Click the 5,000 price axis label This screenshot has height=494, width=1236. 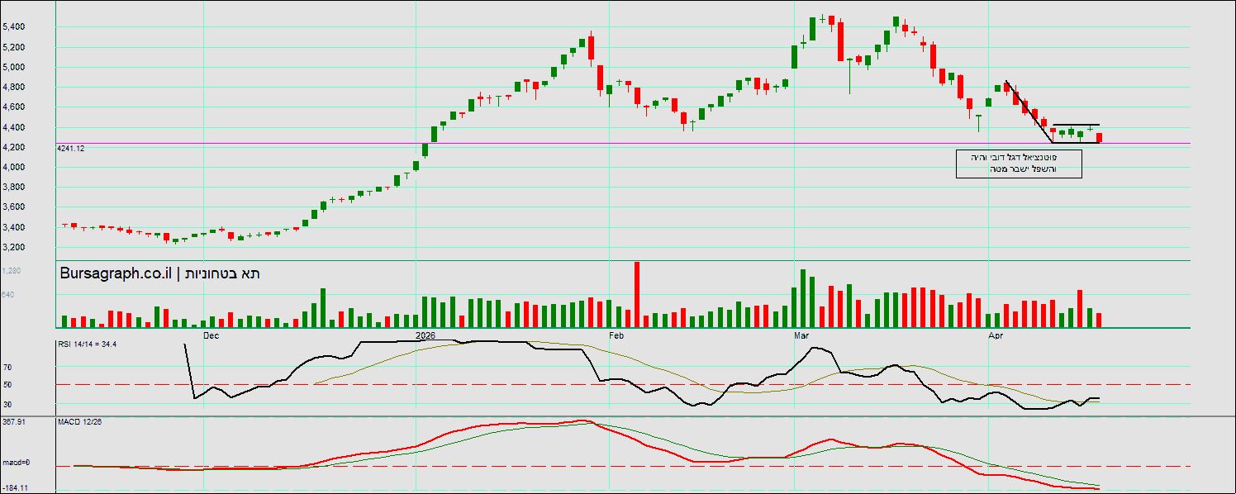click(x=14, y=67)
